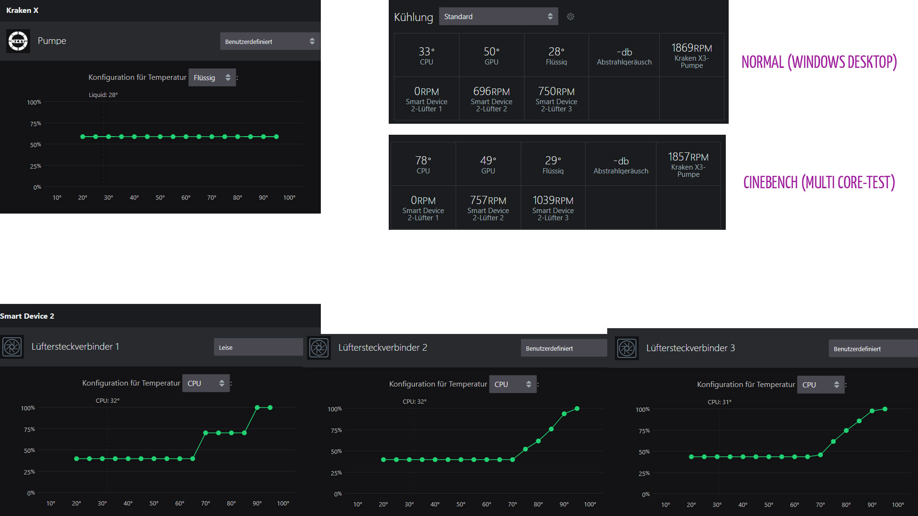Click fan icon for Lüftersteckverbinder 3
918x516 pixels.
point(627,348)
